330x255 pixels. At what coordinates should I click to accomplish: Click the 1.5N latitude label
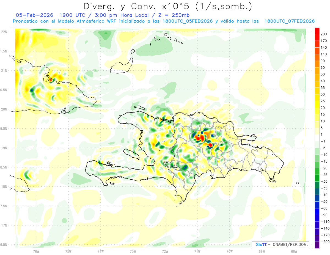pos(4,51)
